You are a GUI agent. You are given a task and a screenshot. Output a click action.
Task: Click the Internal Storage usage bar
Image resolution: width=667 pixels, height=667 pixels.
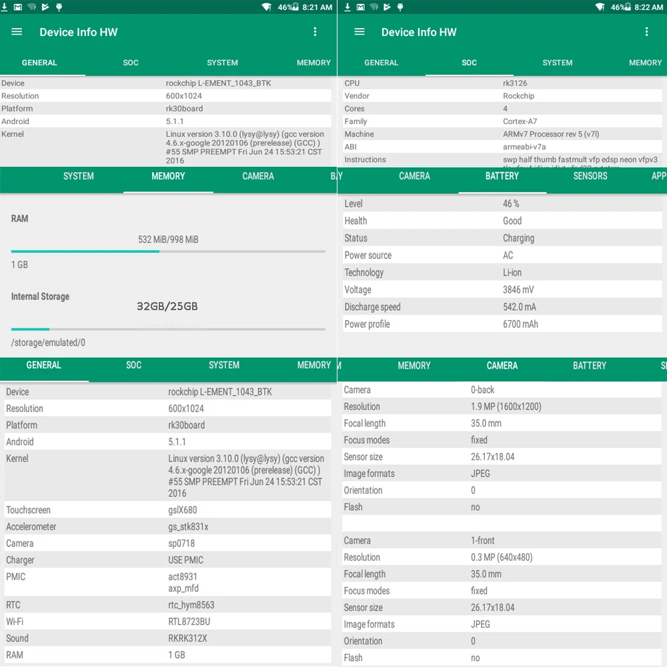click(x=169, y=329)
